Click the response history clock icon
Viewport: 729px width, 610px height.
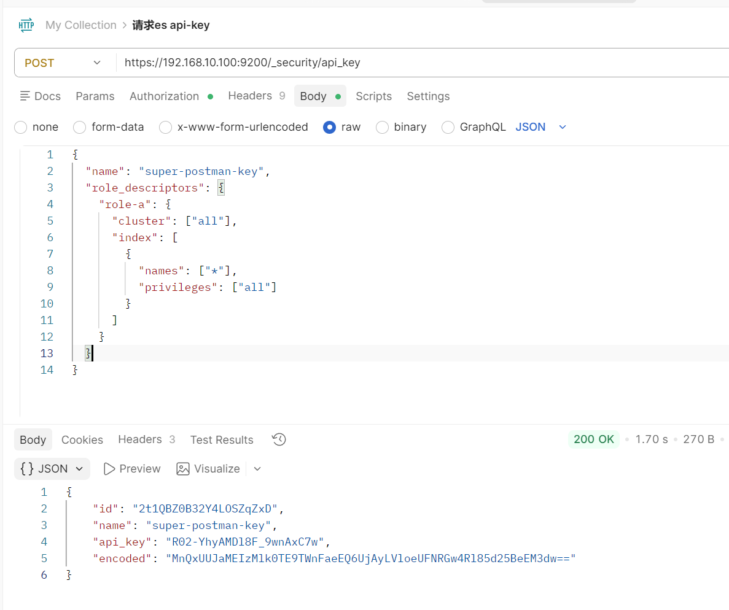pyautogui.click(x=279, y=439)
